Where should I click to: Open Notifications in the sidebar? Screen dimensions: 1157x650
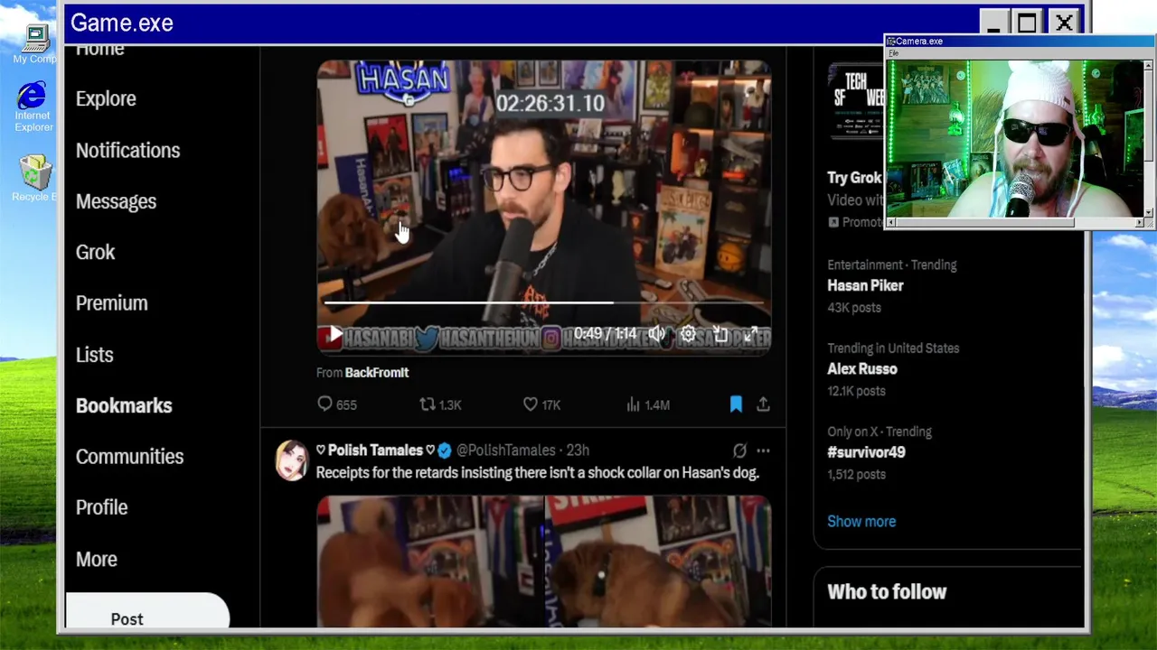click(x=127, y=150)
